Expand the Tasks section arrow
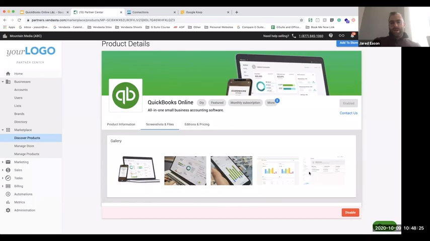This screenshot has width=430, height=241. coord(3,178)
